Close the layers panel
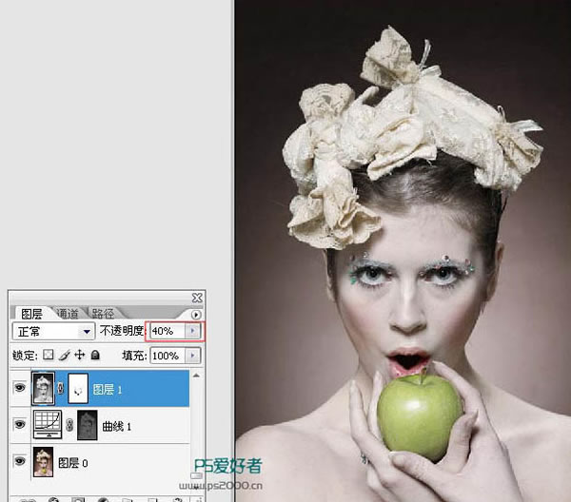 coord(197,298)
